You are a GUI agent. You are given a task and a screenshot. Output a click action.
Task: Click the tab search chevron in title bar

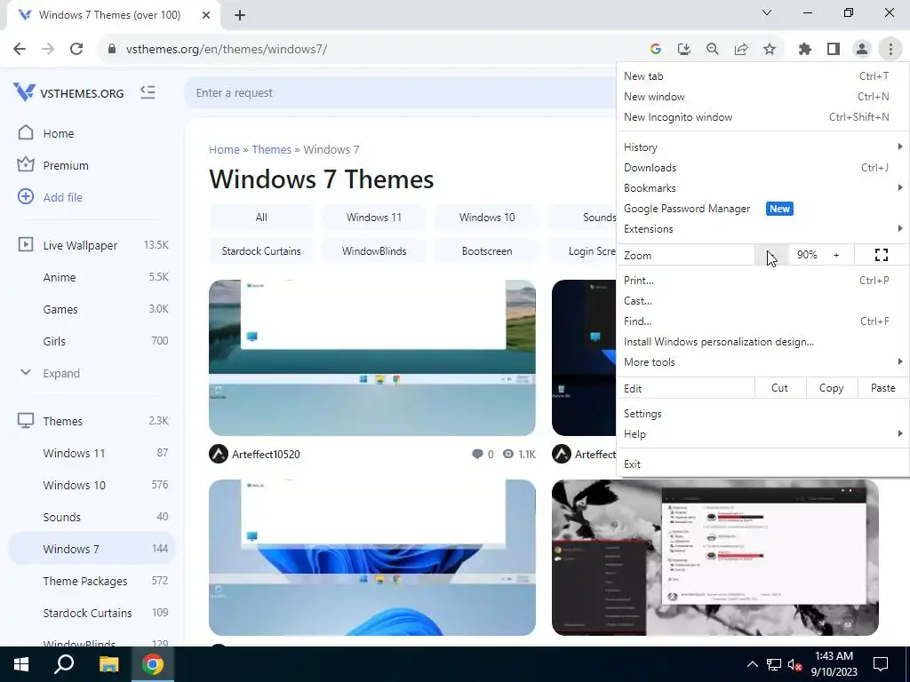coord(767,12)
